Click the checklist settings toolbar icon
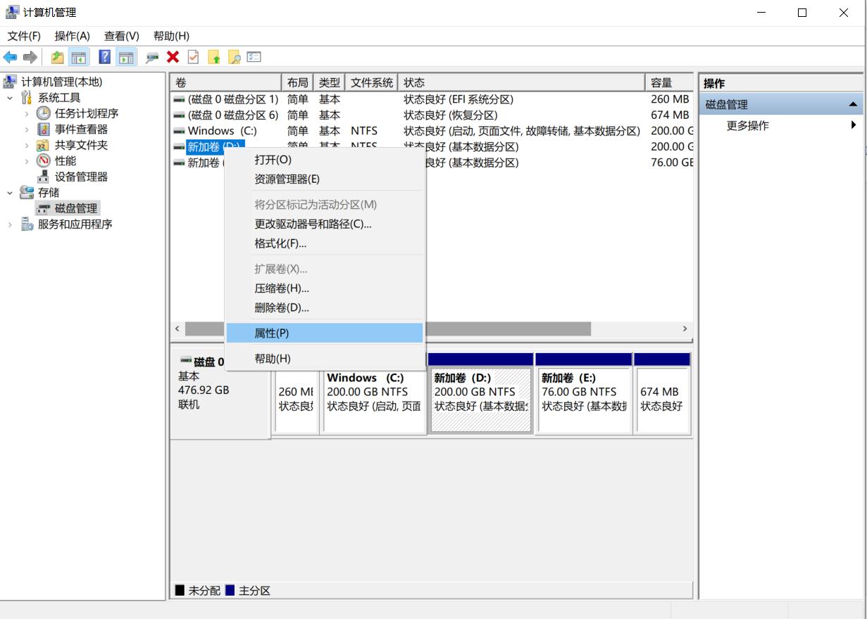867x619 pixels. point(254,58)
